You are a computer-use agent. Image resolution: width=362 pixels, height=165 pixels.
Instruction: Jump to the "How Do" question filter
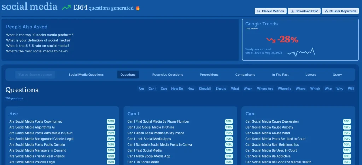pos(177,89)
